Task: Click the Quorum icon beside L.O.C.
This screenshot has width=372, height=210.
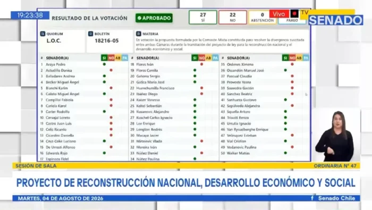Action: [43, 33]
